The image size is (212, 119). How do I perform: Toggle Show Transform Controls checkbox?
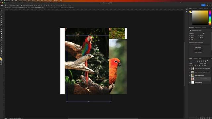point(21,5)
